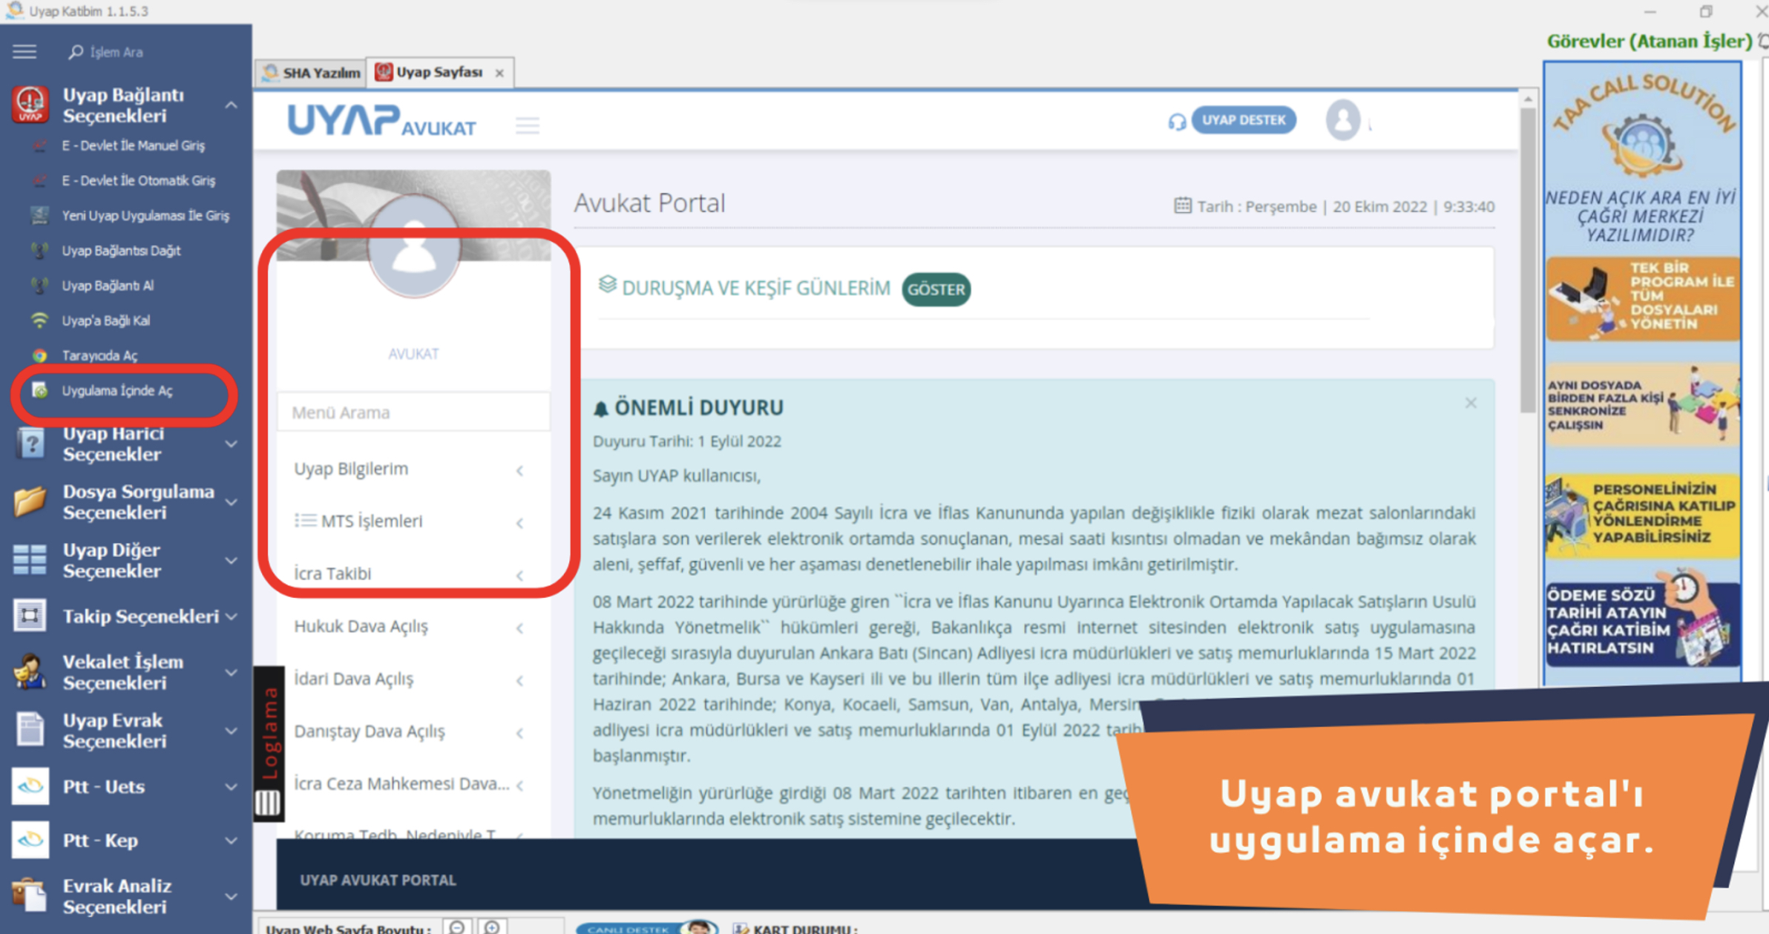This screenshot has width=1769, height=934.
Task: Click the CANLI DESTEK button
Action: (x=647, y=928)
